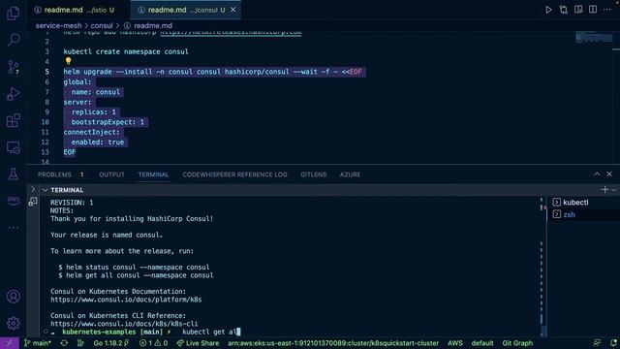Image resolution: width=620 pixels, height=349 pixels.
Task: Click Go 1.18.2 version in status bar
Action: click(x=111, y=343)
